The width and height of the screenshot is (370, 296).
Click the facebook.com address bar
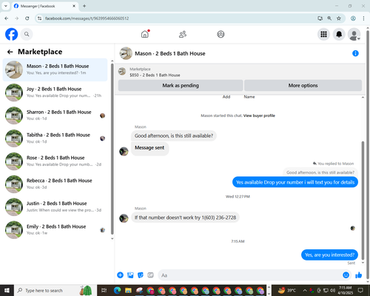pyautogui.click(x=178, y=18)
